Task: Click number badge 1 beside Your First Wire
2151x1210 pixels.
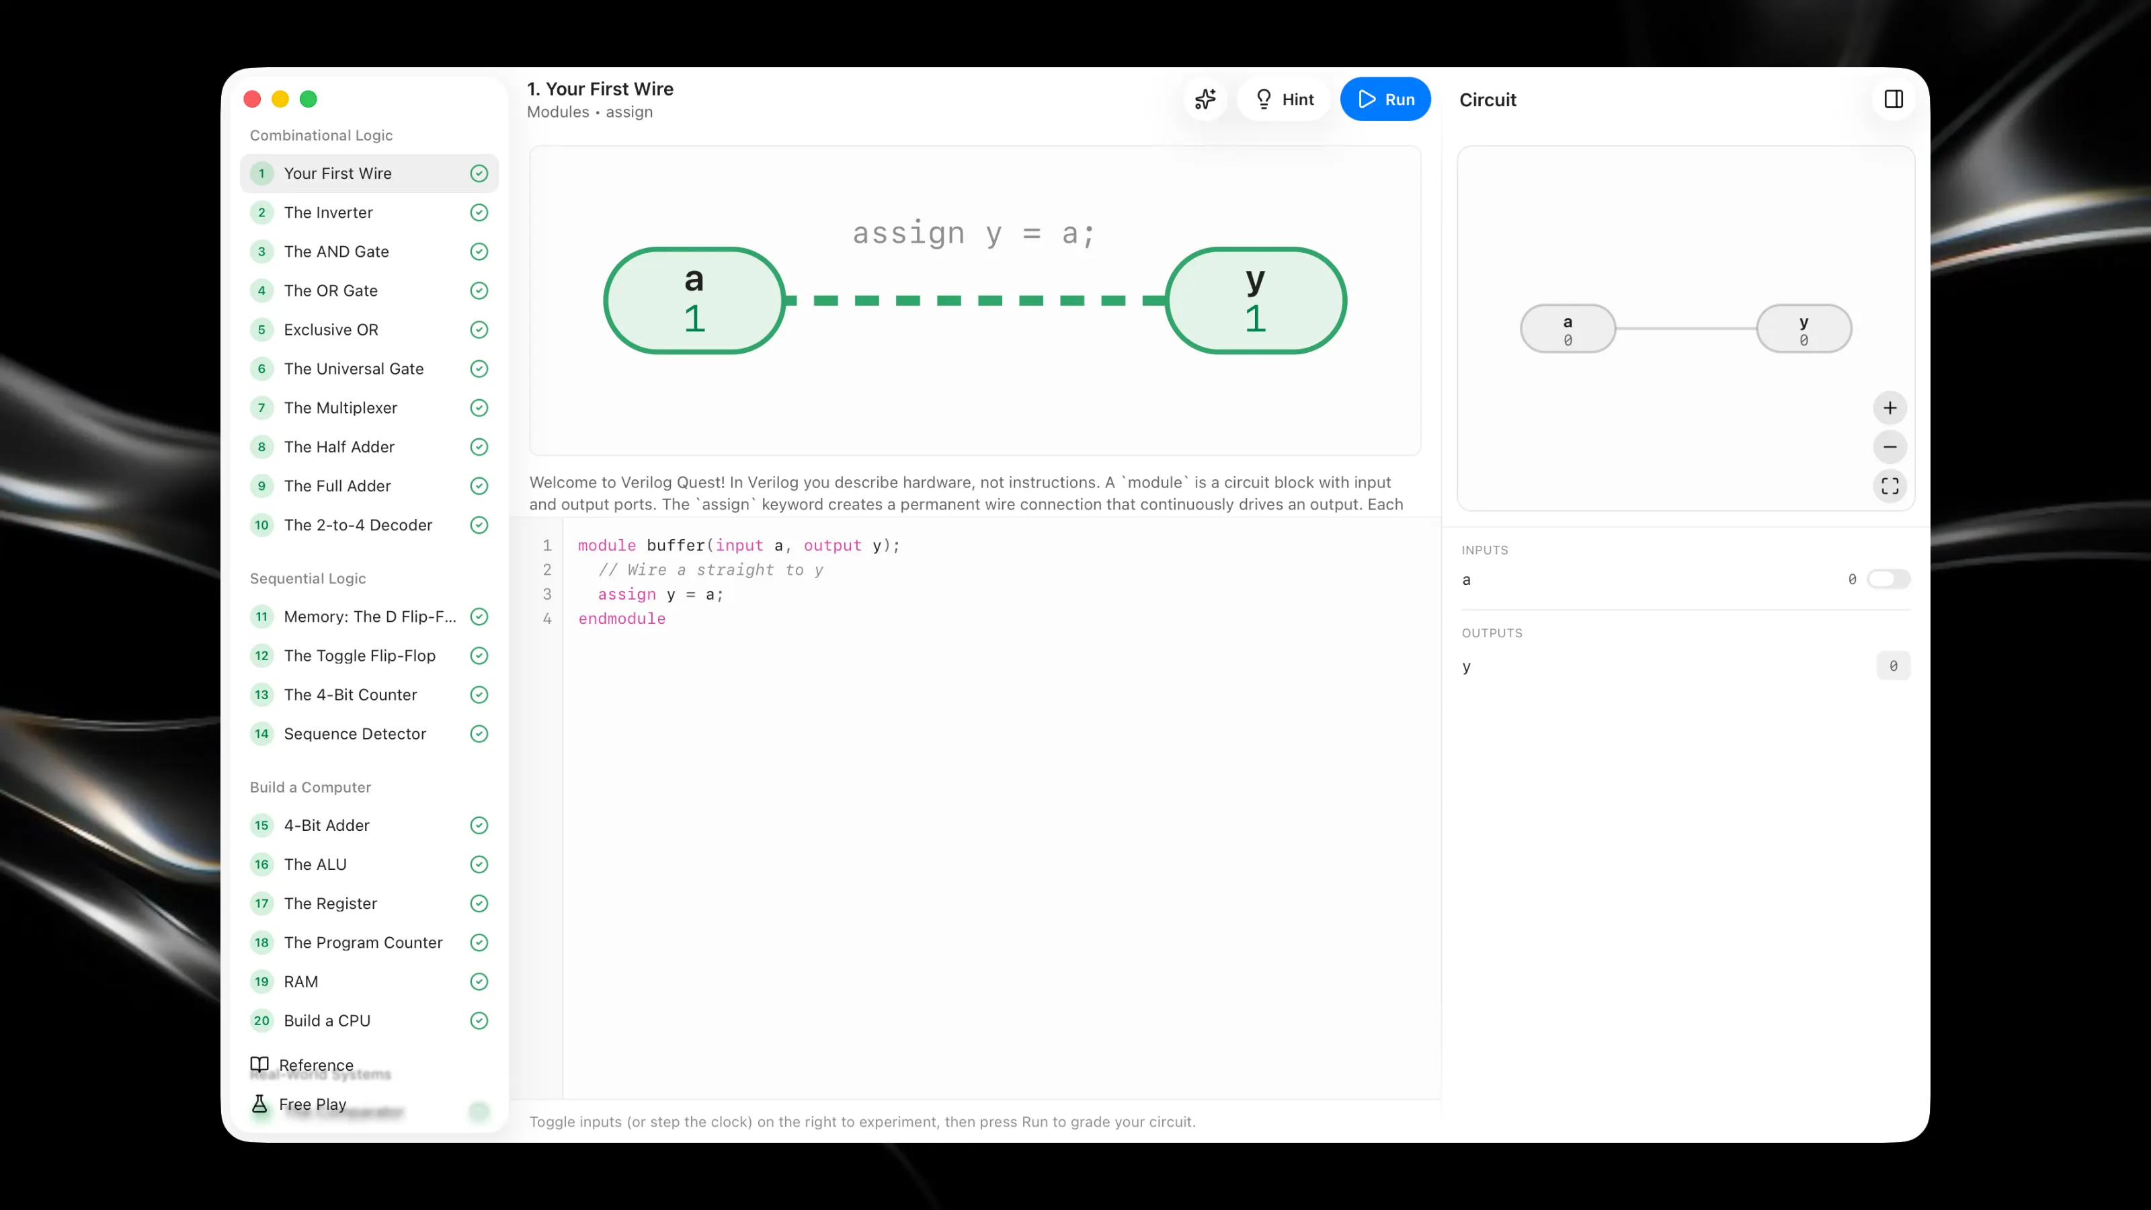Action: click(x=261, y=173)
